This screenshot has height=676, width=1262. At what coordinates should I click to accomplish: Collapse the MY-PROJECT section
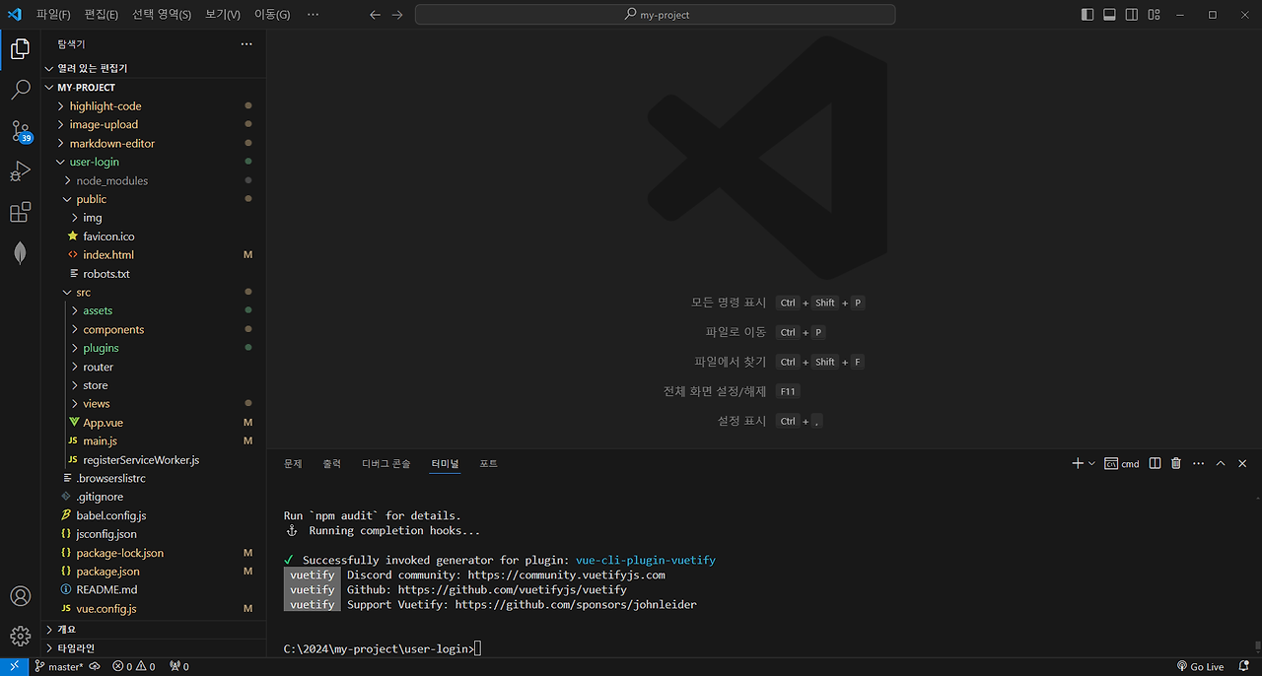[153, 87]
